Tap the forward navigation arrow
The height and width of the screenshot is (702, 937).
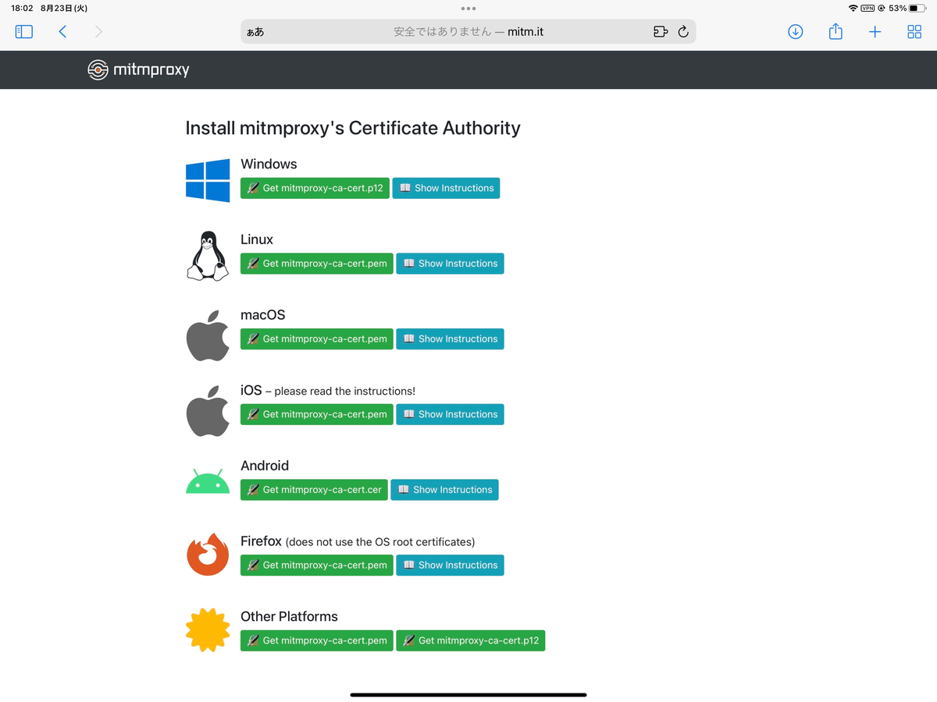tap(98, 32)
